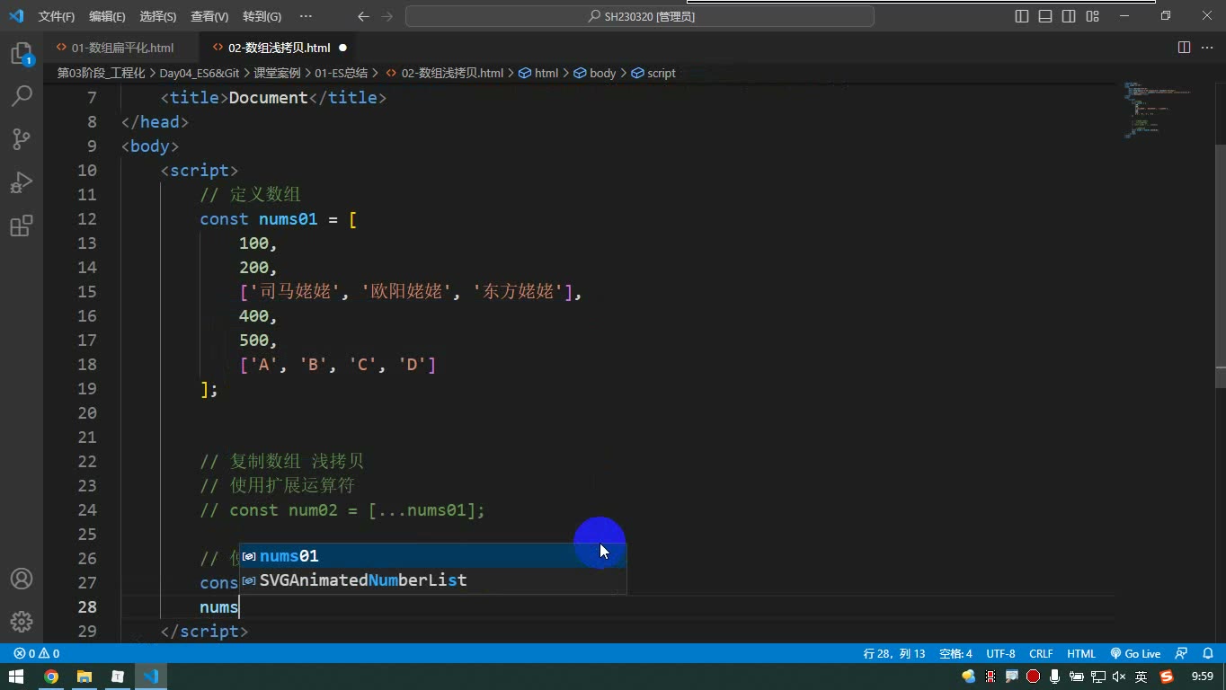The height and width of the screenshot is (690, 1226).
Task: Open the 编辑(E) menu
Action: (x=108, y=16)
